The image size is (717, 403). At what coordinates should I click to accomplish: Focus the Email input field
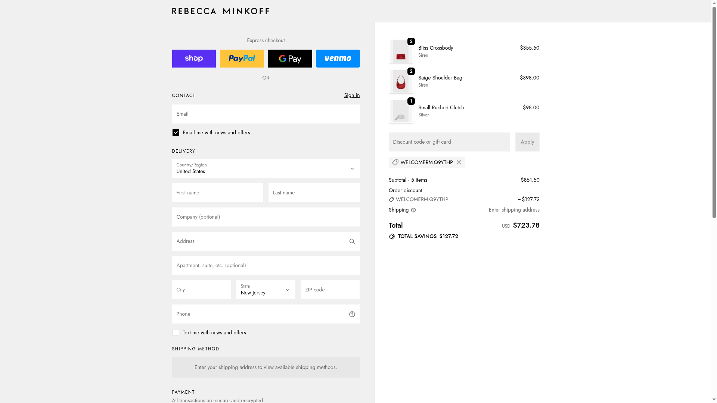pos(266,114)
